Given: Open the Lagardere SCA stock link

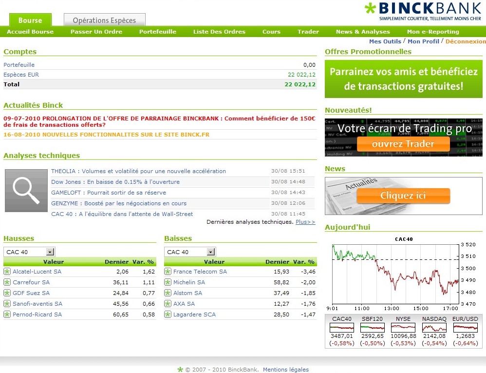Looking at the screenshot, I should [x=194, y=314].
